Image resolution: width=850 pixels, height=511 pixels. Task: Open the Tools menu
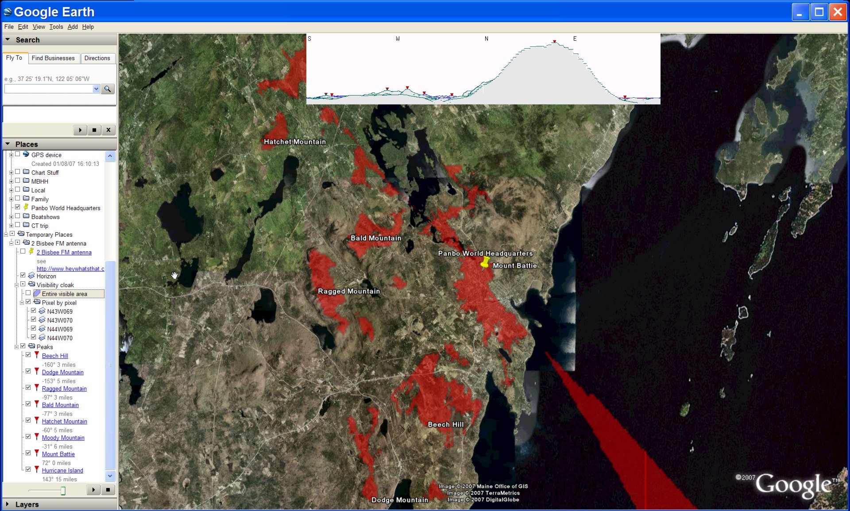coord(56,27)
